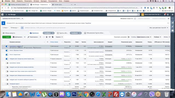Expand the arrow next to 'Редактировать'
This screenshot has height=98, width=175.
[x=40, y=37]
